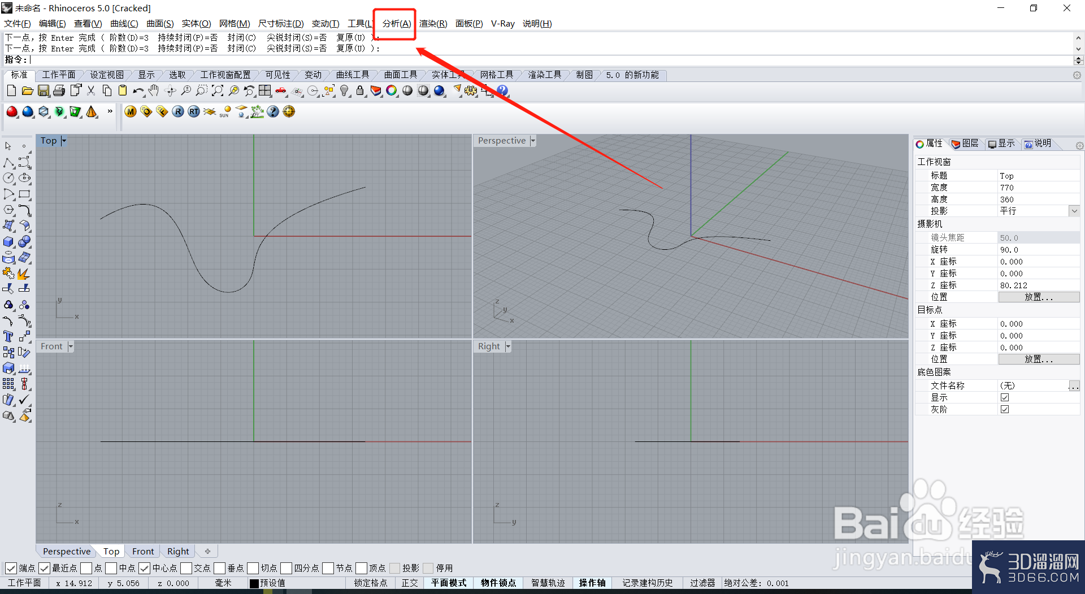The height and width of the screenshot is (594, 1085).
Task: Select the Fillet curve tool icon
Action: (x=24, y=210)
